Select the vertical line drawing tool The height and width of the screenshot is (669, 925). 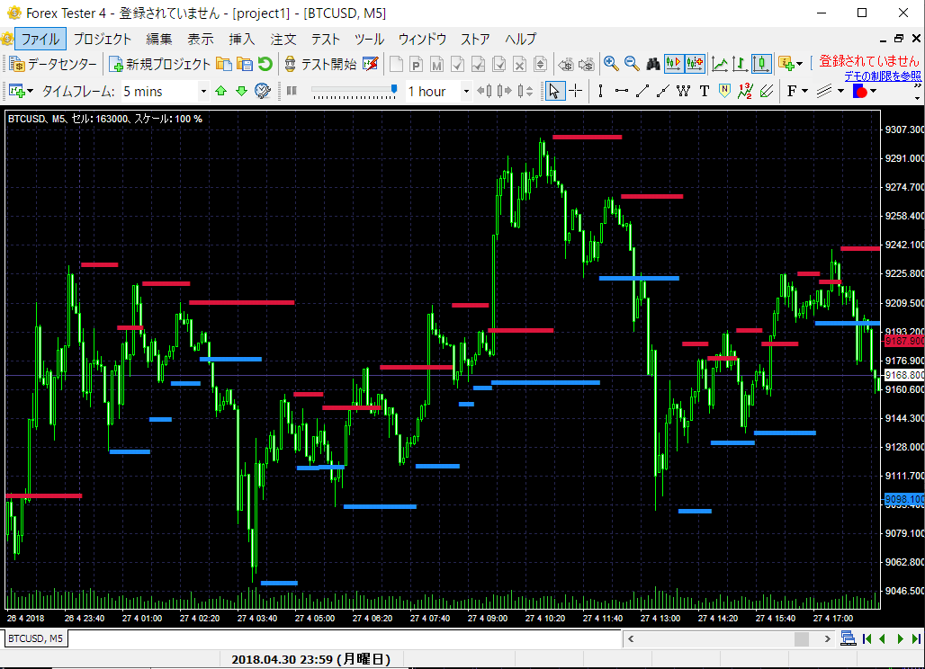click(600, 92)
